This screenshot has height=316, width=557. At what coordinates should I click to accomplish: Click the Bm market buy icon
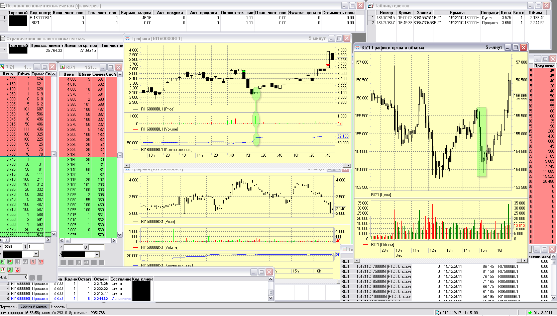10,262
